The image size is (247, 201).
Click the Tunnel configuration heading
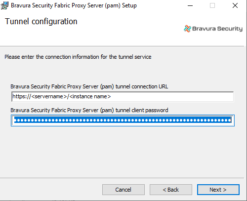point(41,21)
